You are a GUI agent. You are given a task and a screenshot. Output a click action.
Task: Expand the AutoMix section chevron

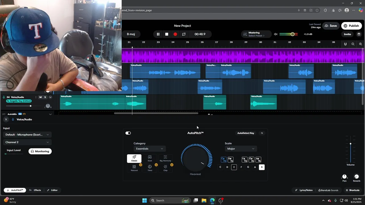coord(50,114)
